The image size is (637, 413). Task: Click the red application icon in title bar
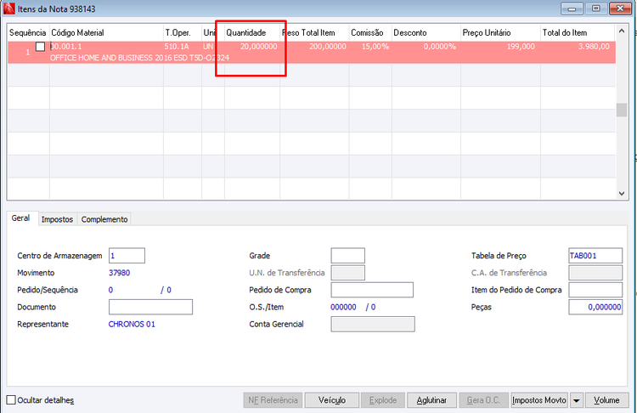point(8,8)
